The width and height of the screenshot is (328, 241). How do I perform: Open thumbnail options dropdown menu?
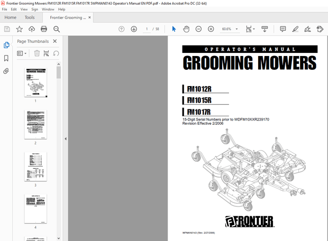(x=22, y=53)
